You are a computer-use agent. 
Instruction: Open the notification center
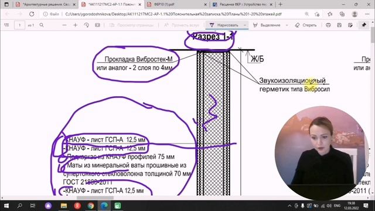click(x=366, y=206)
